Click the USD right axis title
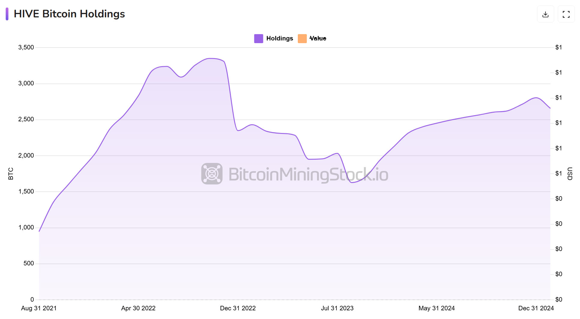The height and width of the screenshot is (319, 580). [569, 174]
